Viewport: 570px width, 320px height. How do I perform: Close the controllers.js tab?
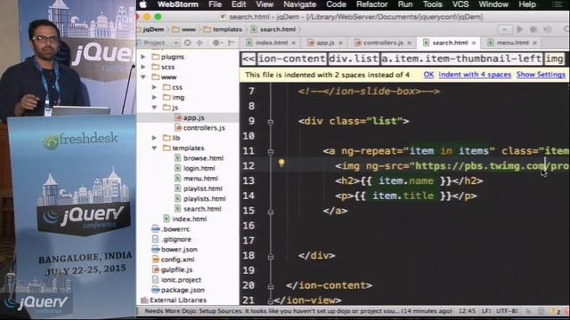pyautogui.click(x=410, y=43)
